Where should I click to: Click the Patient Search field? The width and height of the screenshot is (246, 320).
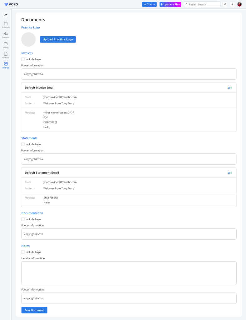tap(204, 4)
